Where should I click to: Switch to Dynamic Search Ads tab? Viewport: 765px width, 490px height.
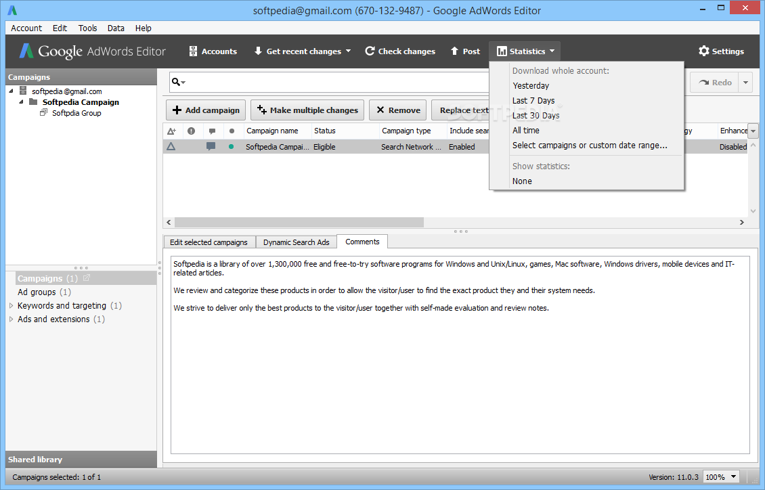coord(296,242)
